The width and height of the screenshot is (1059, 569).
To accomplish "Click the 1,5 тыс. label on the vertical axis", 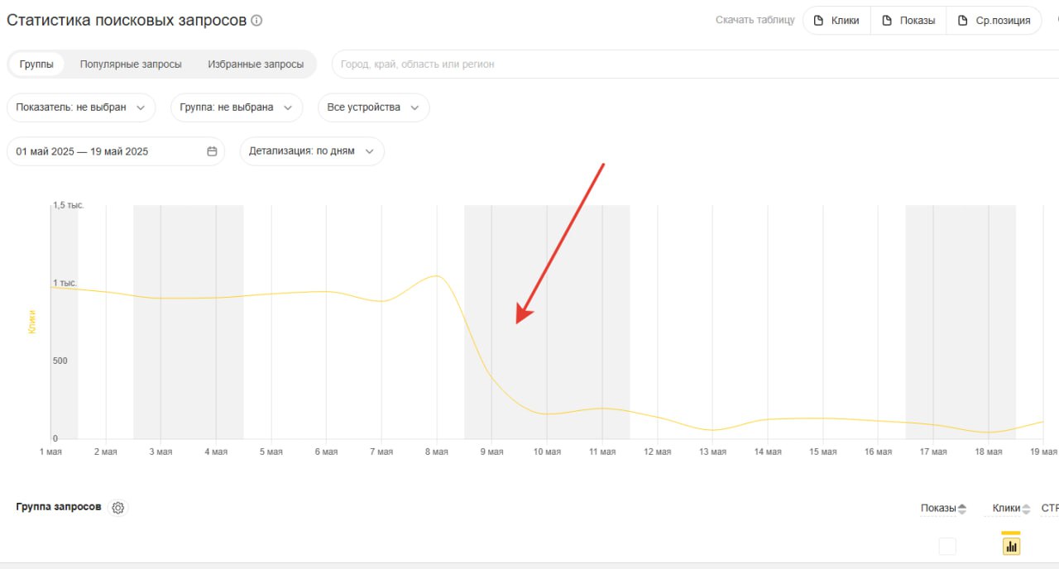I will [69, 205].
